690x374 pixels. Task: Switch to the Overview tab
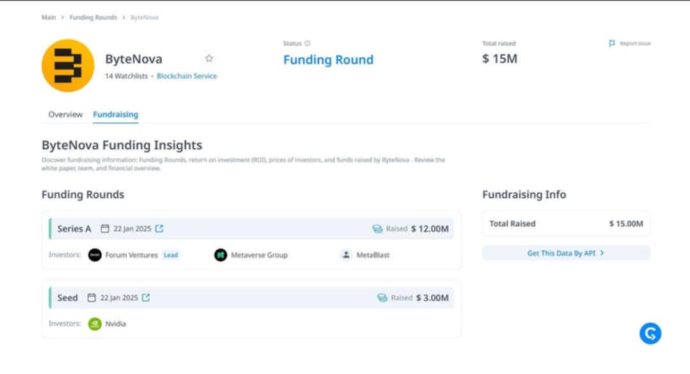pos(65,114)
